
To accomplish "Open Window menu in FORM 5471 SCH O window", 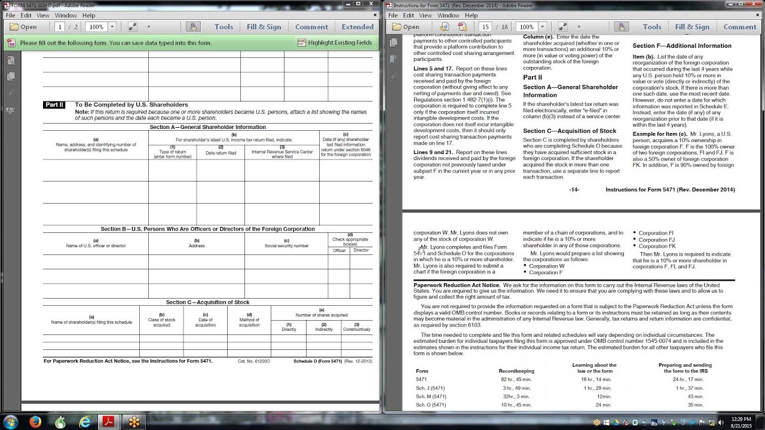I will coord(66,16).
